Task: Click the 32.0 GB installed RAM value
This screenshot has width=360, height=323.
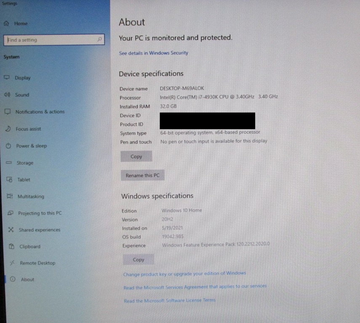Action: tap(168, 106)
